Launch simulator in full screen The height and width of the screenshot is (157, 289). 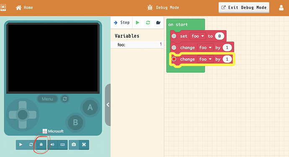(x=84, y=145)
